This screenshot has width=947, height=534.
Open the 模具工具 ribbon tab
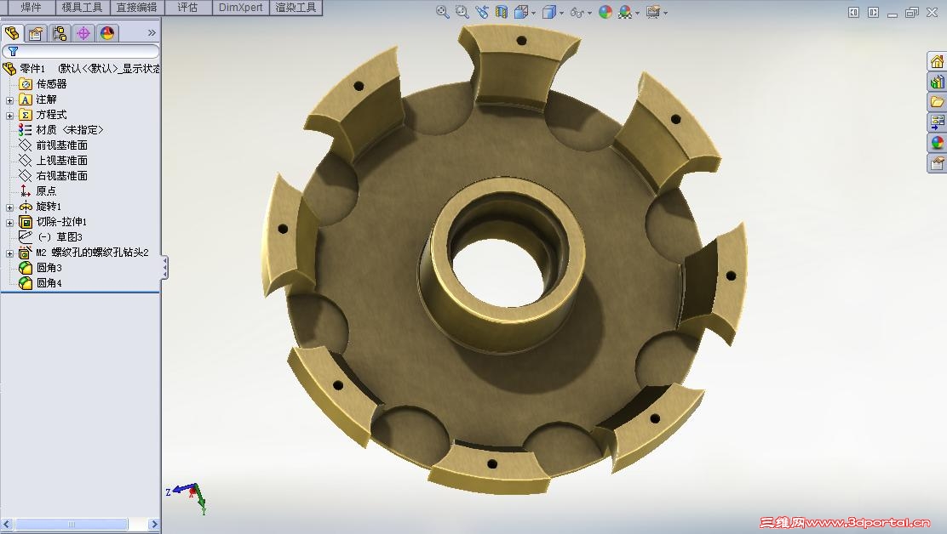(x=82, y=8)
